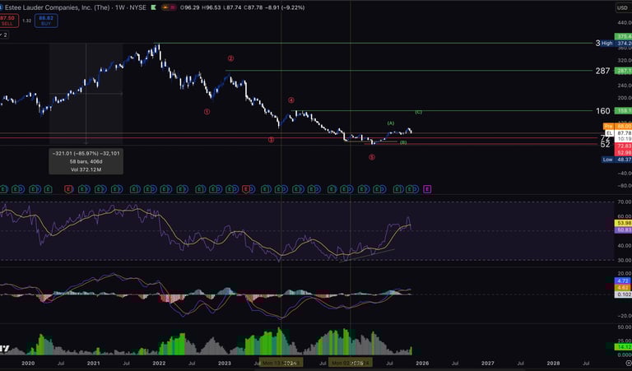
Task: Select the green (C) wave label
Action: pyautogui.click(x=418, y=112)
